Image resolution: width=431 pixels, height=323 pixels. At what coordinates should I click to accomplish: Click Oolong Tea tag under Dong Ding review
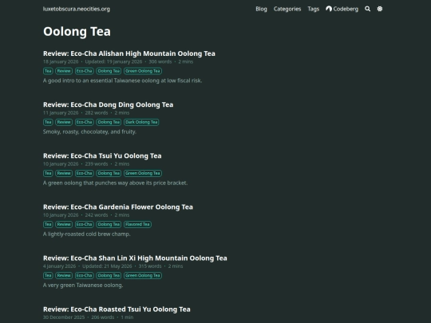[x=109, y=122]
